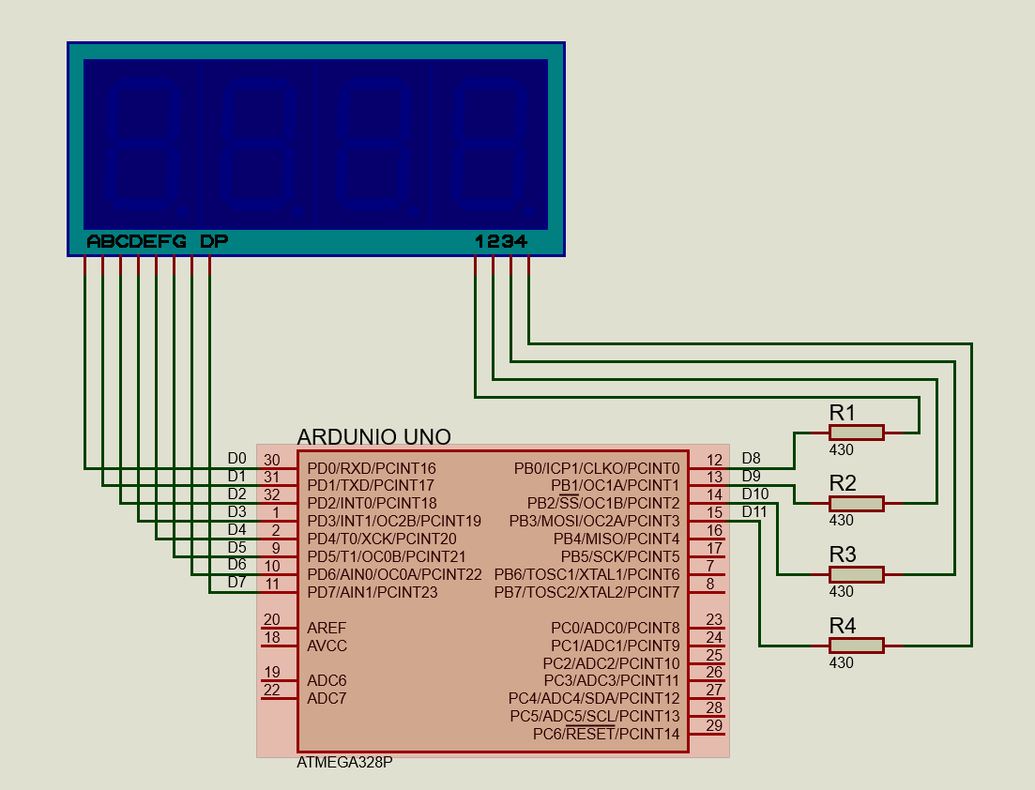Click the ARDUNIO UNO title text

click(373, 437)
